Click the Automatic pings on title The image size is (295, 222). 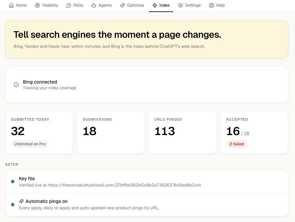tap(47, 201)
